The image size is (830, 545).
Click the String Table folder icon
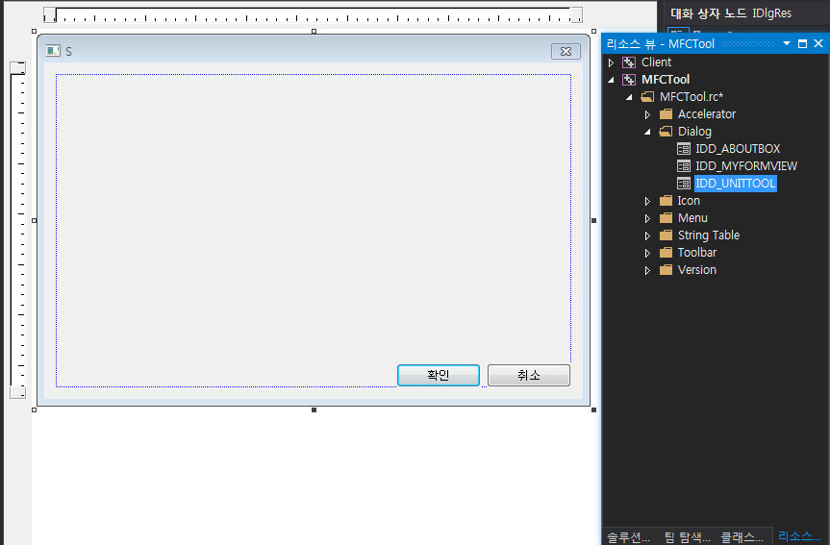[666, 235]
